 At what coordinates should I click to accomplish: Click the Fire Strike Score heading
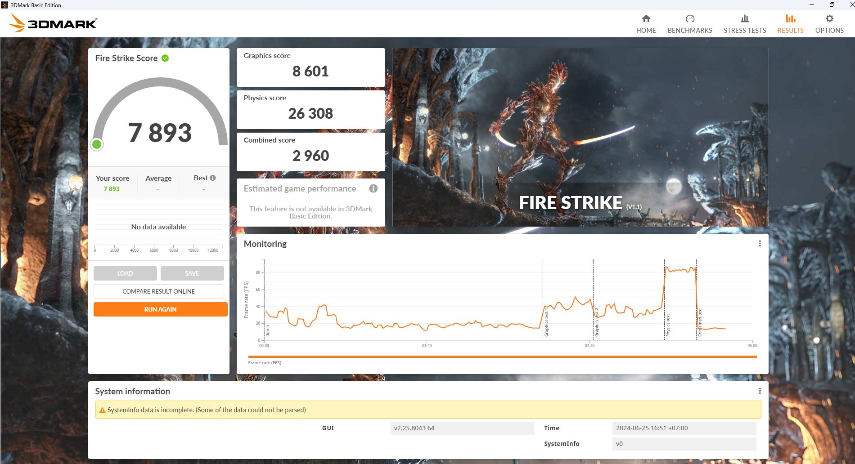126,58
